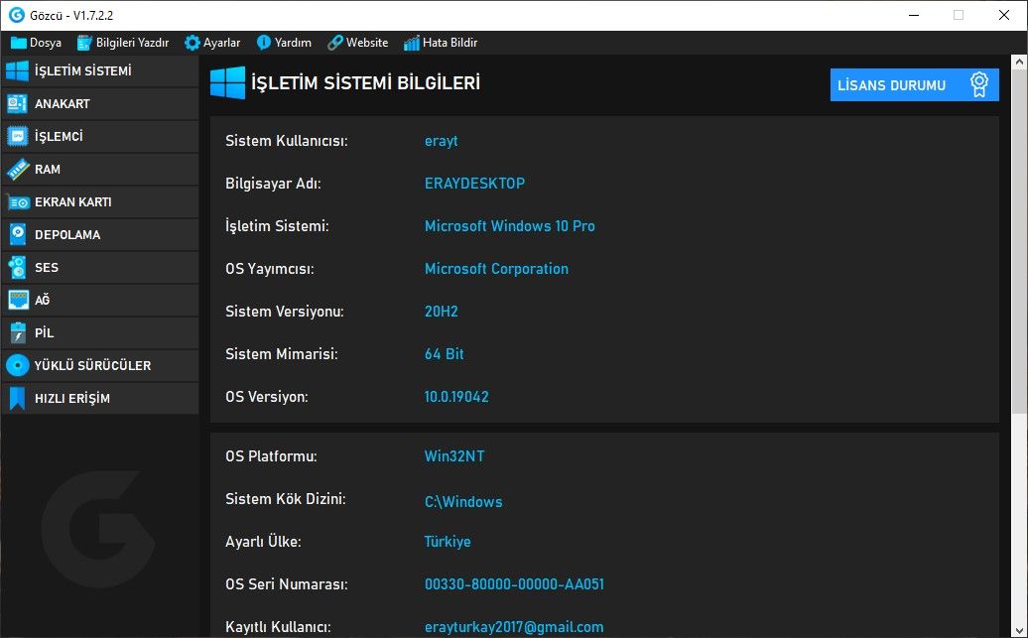
Task: Click the country value Türkiye
Action: click(x=448, y=542)
